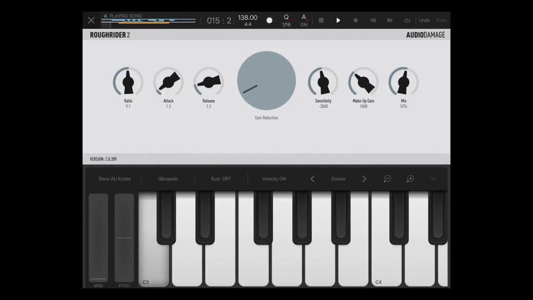Viewport: 533px width, 300px height.
Task: Click the stop transport button
Action: click(x=321, y=20)
